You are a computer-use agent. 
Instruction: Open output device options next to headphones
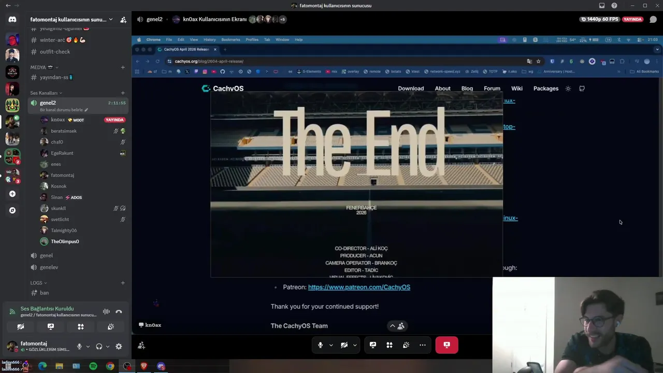pyautogui.click(x=108, y=347)
